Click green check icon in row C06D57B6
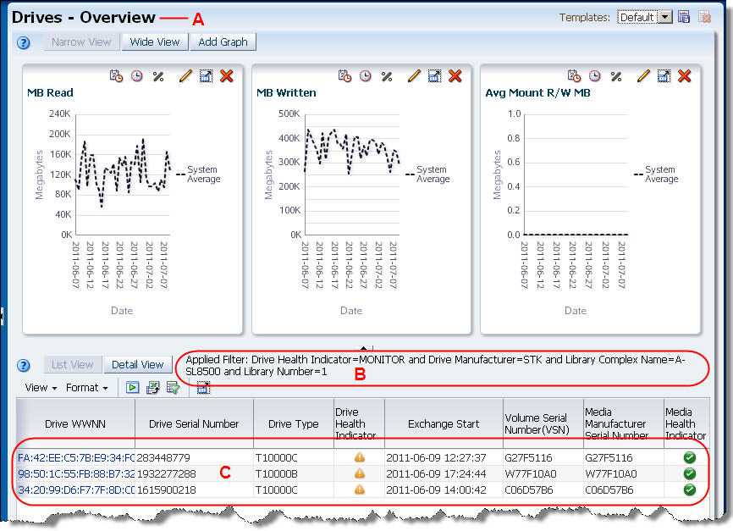733x531 pixels. click(690, 490)
